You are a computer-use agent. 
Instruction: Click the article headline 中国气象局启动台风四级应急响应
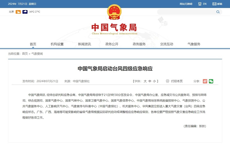(x=115, y=68)
